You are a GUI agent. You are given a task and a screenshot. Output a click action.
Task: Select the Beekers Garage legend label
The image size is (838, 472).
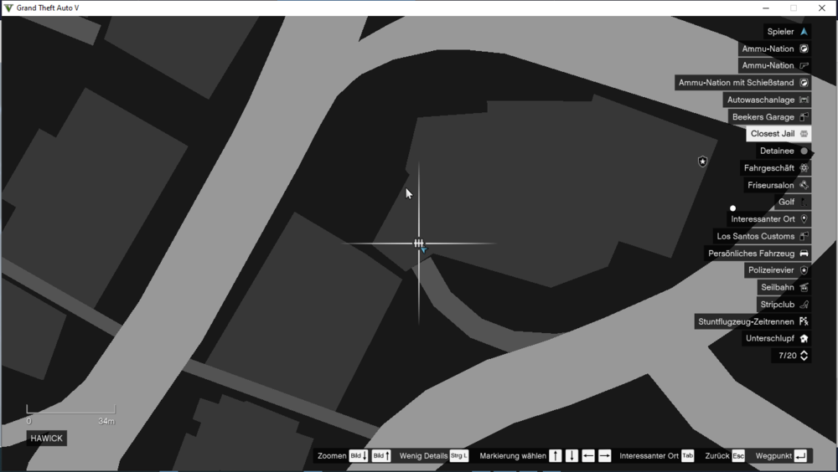tap(763, 117)
